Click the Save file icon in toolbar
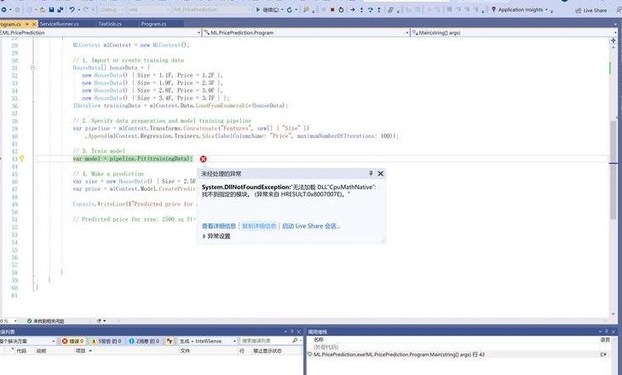The image size is (622, 375). pos(52,9)
